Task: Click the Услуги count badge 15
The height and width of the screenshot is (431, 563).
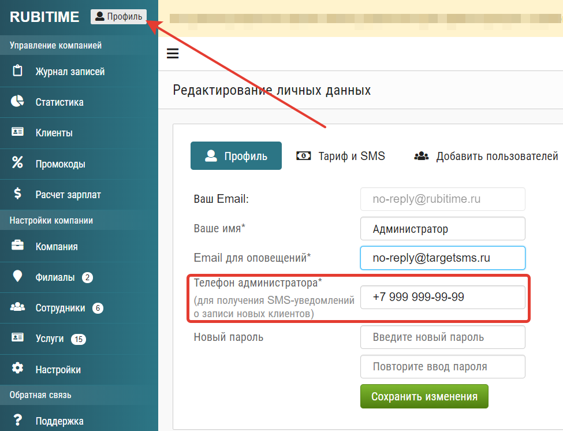Action: point(79,339)
